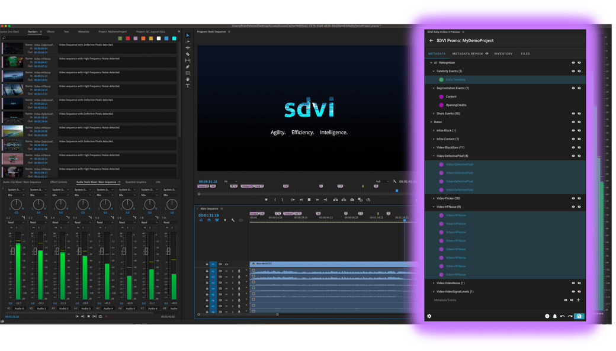Select the Content segmentation event
Screen dimensions: 616x351
click(451, 96)
